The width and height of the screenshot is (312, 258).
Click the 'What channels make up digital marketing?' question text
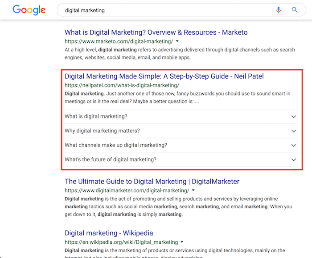coord(116,145)
